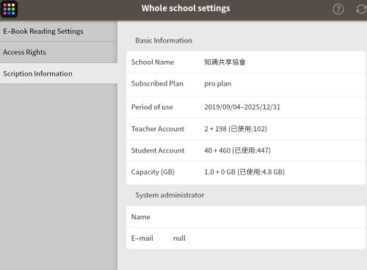Select Scription Information in sidebar
The height and width of the screenshot is (270, 367).
pyautogui.click(x=59, y=73)
